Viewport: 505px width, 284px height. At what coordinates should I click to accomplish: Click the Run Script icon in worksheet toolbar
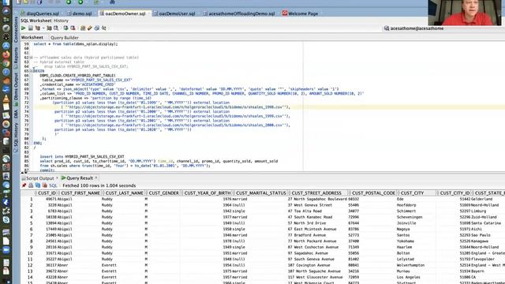(x=30, y=28)
